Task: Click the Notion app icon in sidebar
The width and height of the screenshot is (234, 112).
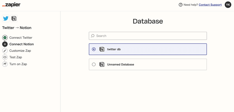Action: (14, 19)
